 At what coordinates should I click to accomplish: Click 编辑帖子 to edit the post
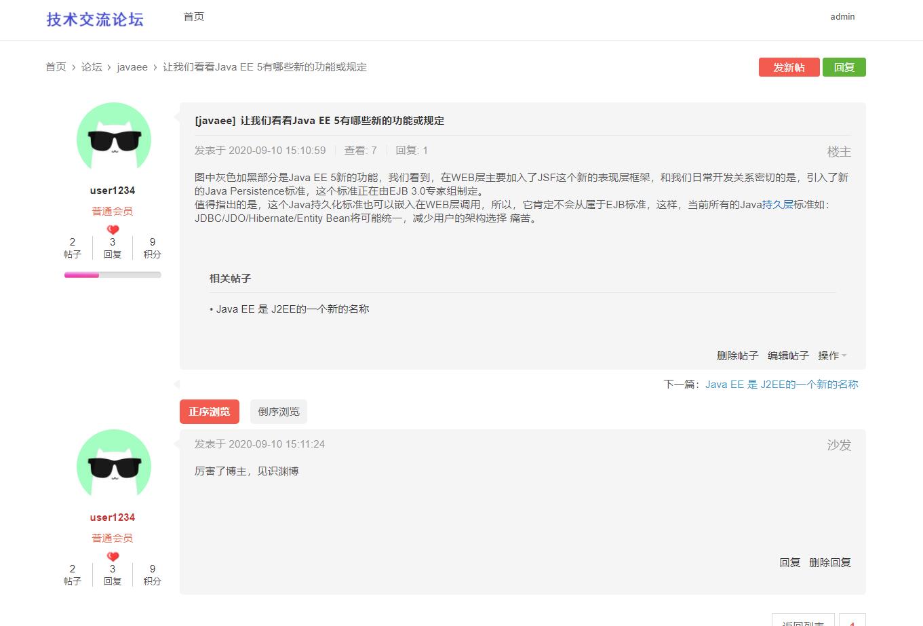pyautogui.click(x=788, y=355)
